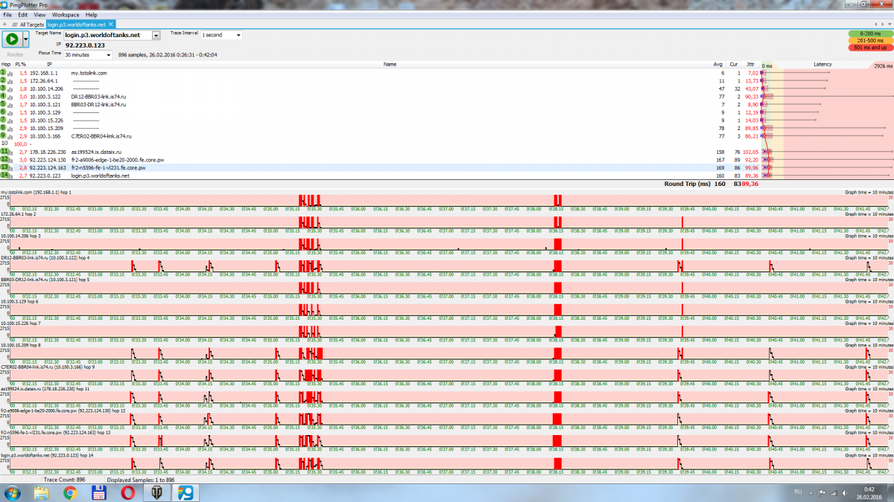This screenshot has width=894, height=502.
Task: Open the All Targets summary tab
Action: point(28,25)
